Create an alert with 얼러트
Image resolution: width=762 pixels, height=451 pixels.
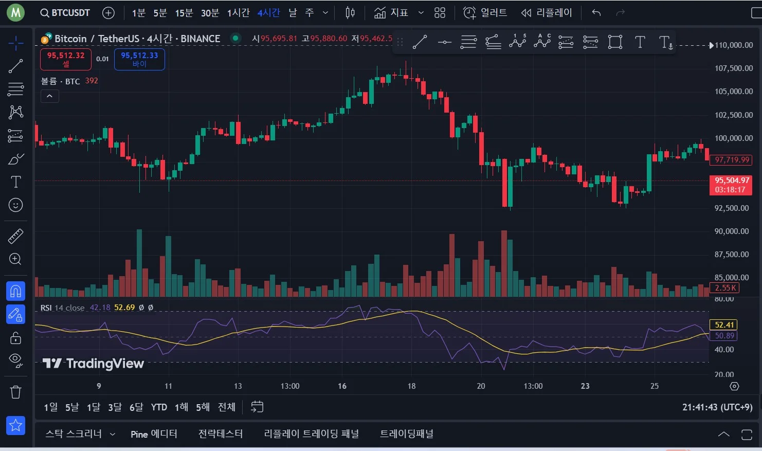tap(485, 13)
